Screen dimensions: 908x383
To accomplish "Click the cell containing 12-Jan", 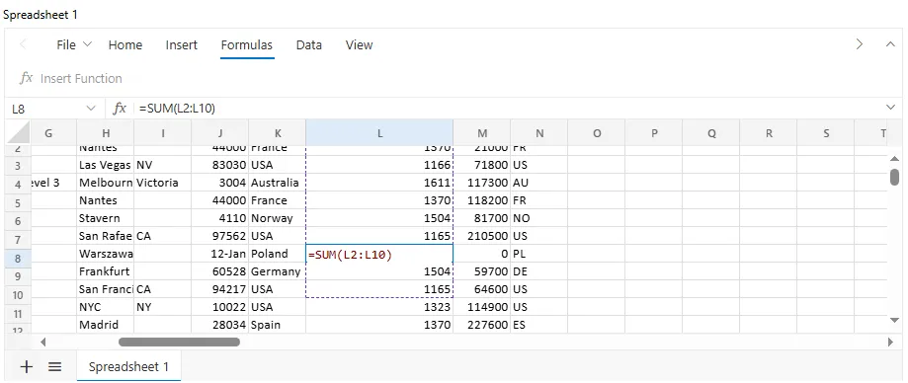I will tap(220, 254).
